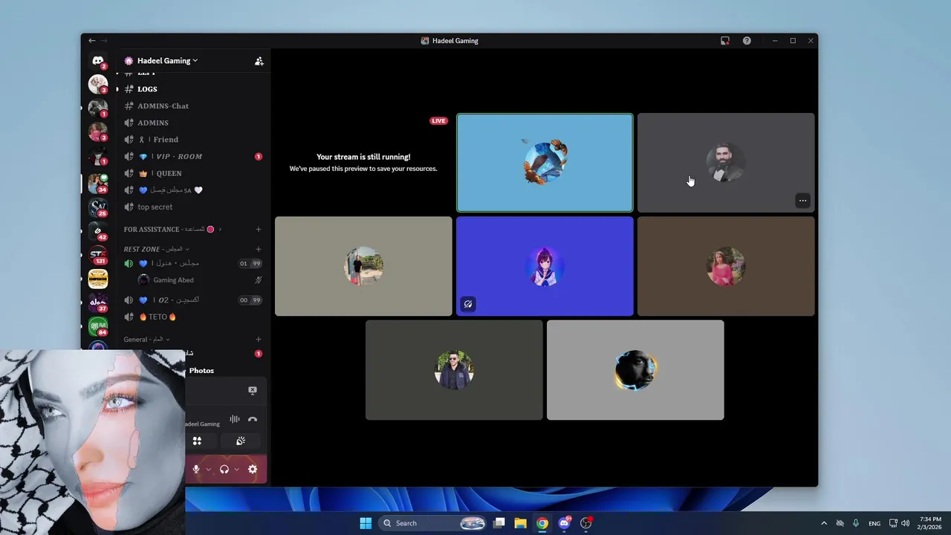Open user settings gear icon
This screenshot has height=535, width=951.
[x=253, y=469]
